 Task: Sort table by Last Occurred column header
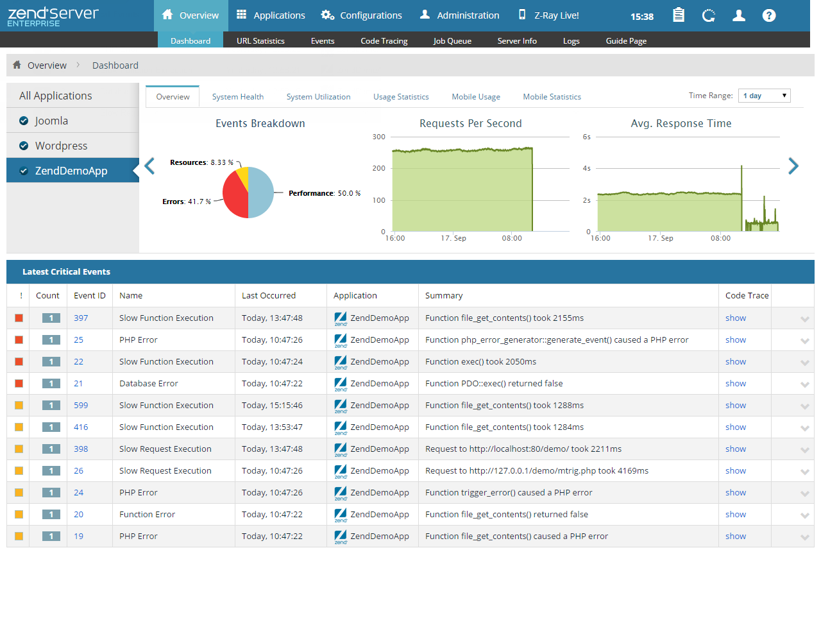pos(268,295)
